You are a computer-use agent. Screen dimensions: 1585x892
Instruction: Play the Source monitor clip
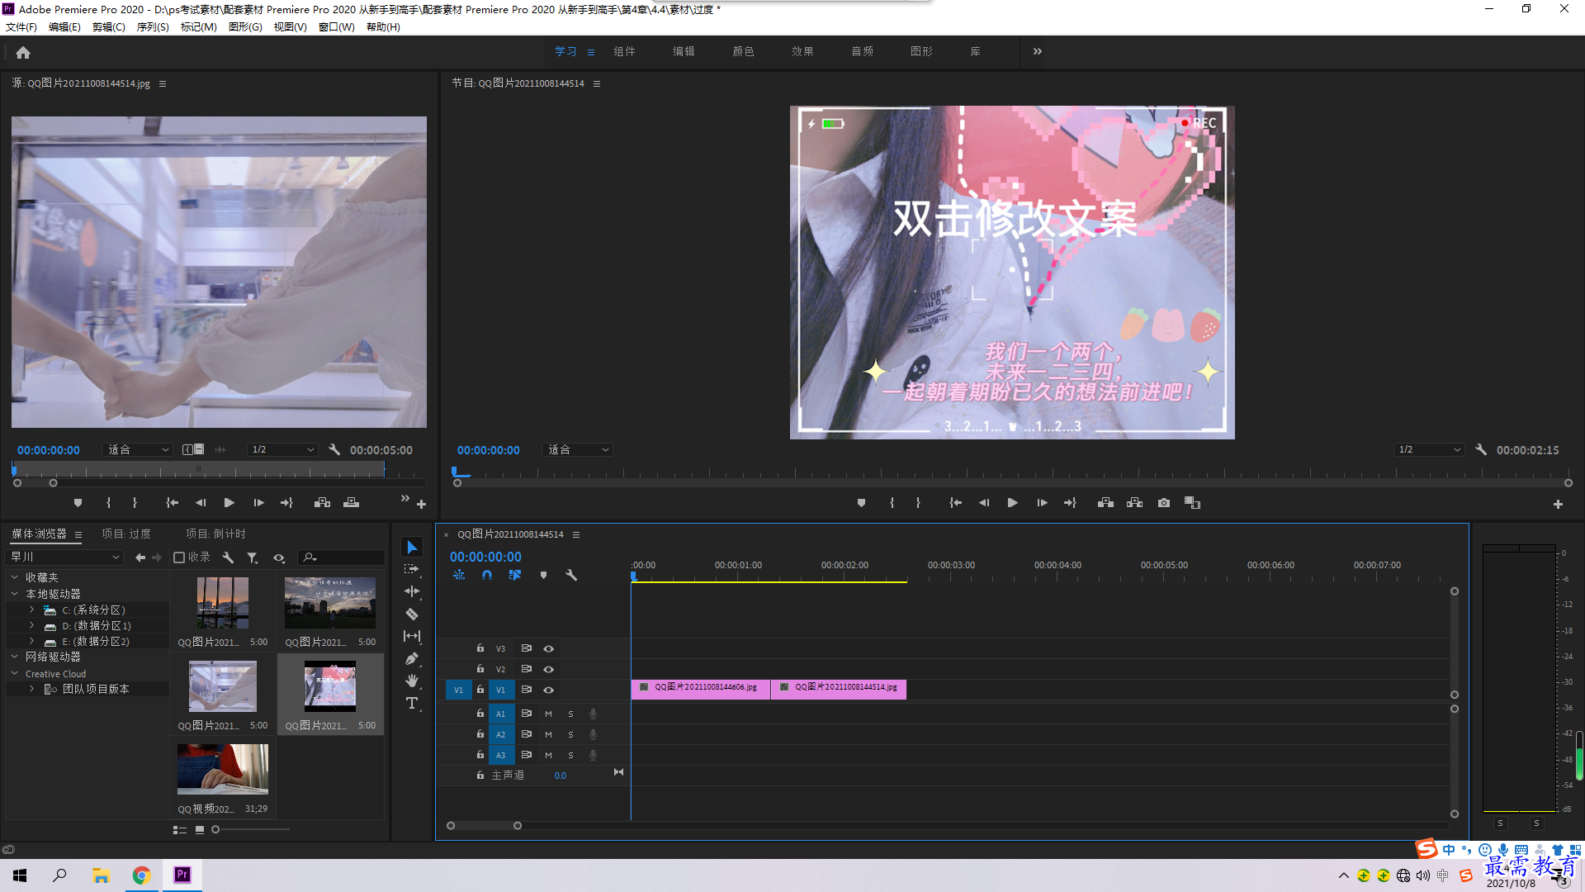pos(229,502)
